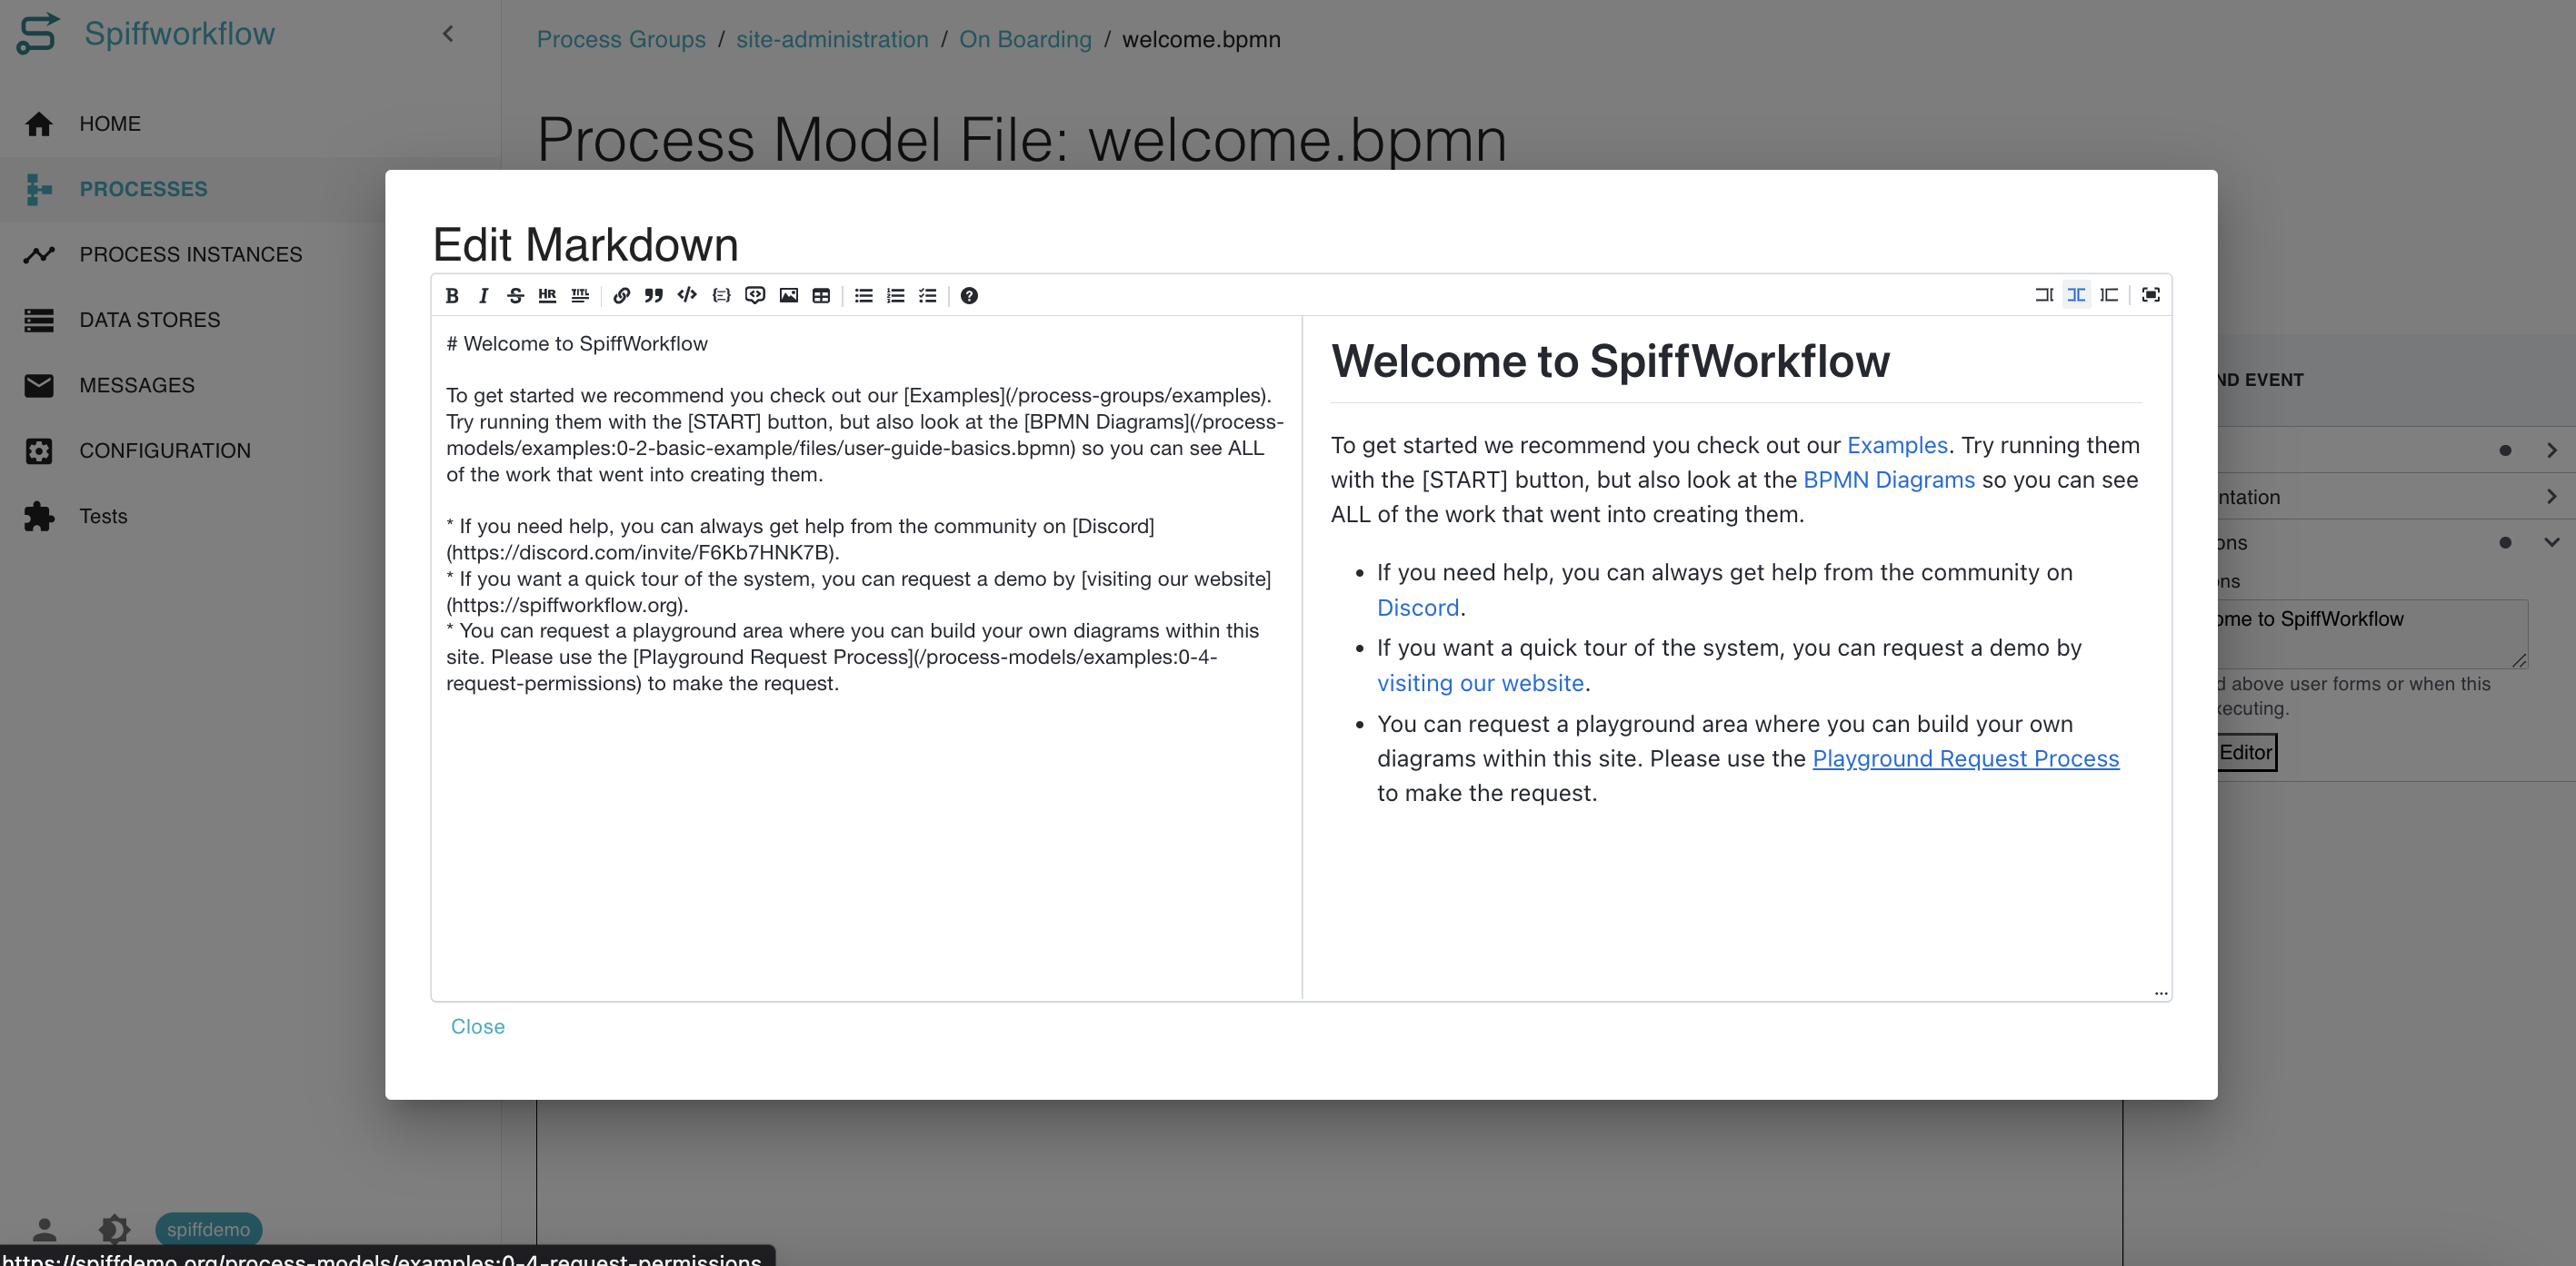Insert inline code with the </> icon
2576x1266 pixels.
687,296
